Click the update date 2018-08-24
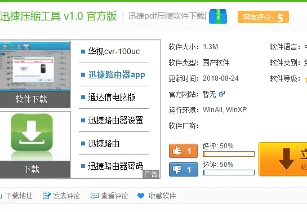307x212 pixels. 221,78
